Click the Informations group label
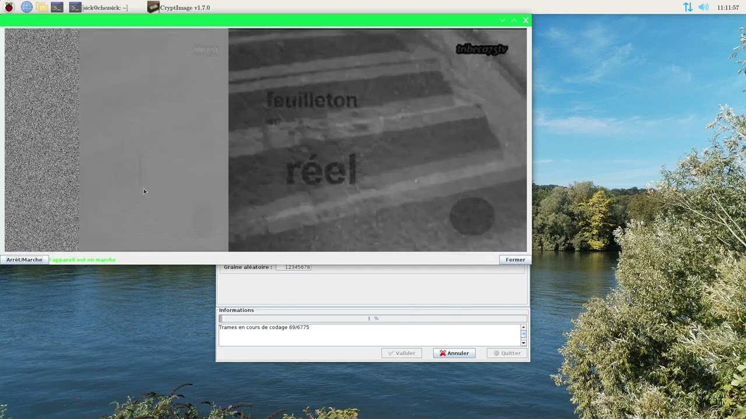Viewport: 746px width, 419px height. coord(236,310)
